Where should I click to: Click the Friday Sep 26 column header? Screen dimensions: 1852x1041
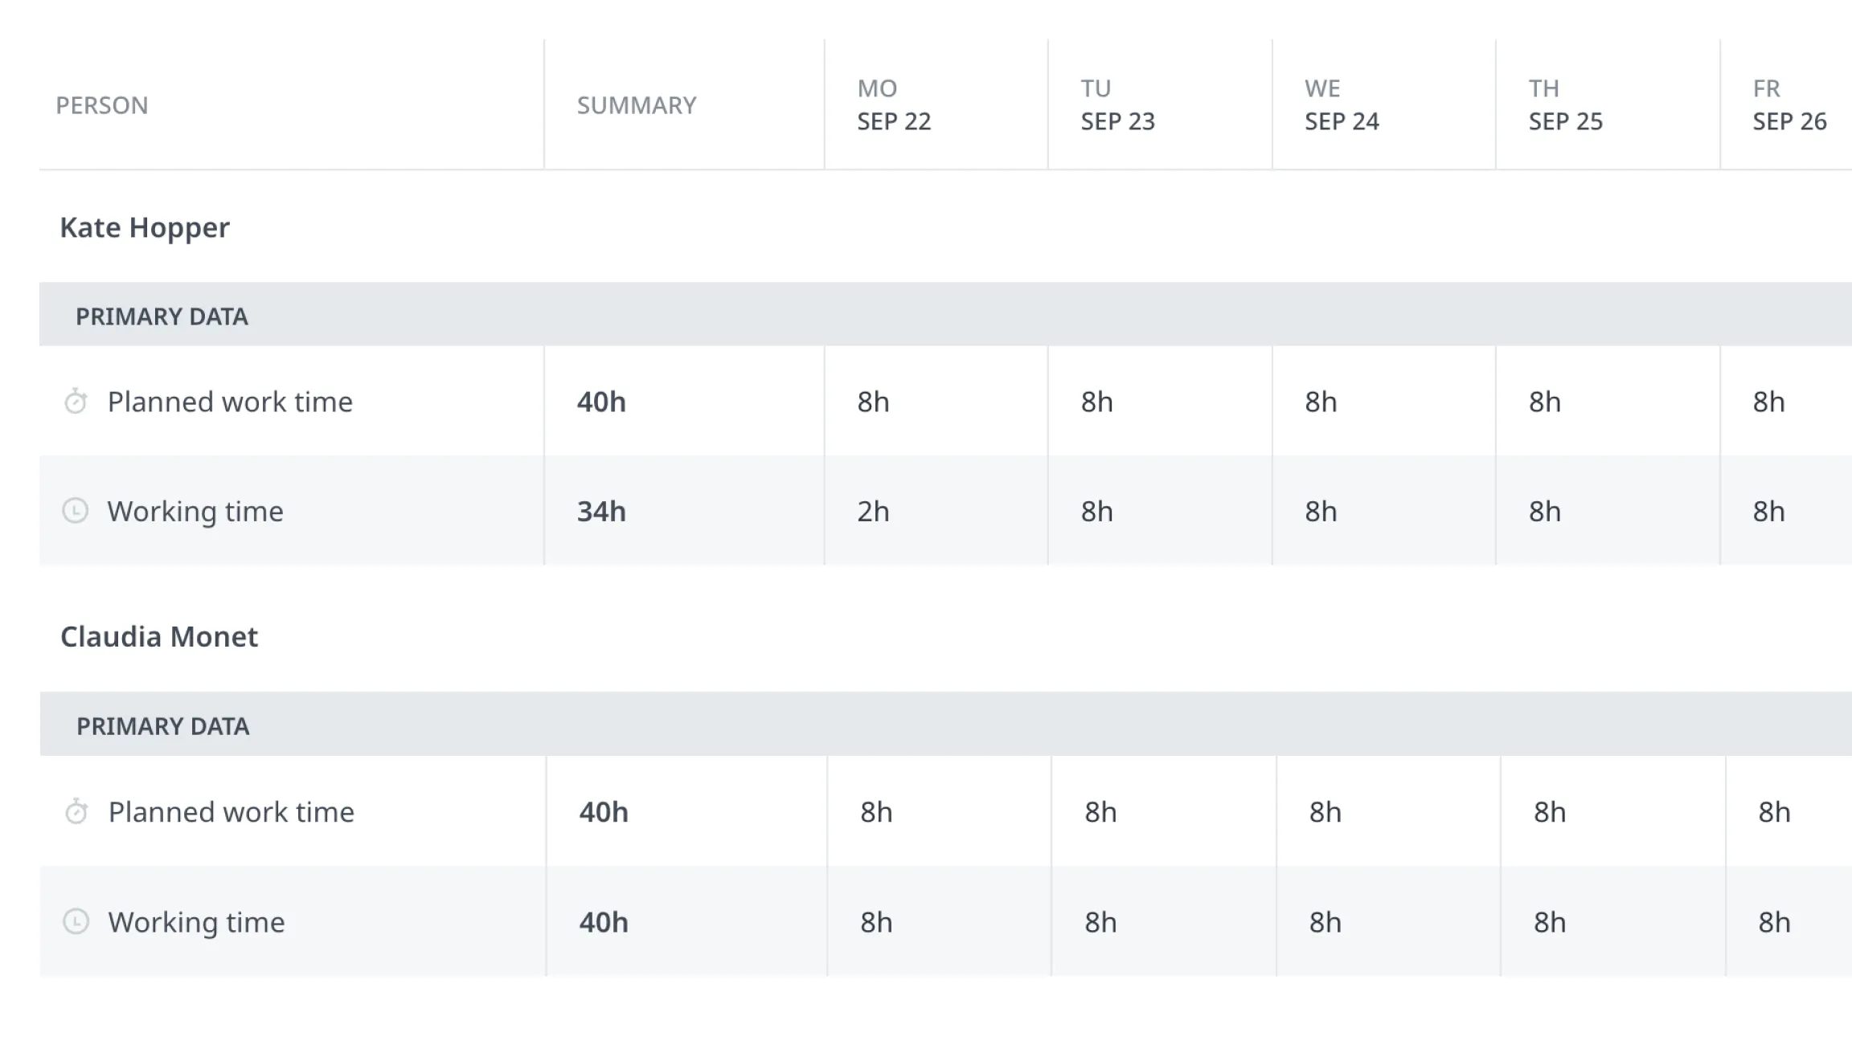pos(1789,105)
